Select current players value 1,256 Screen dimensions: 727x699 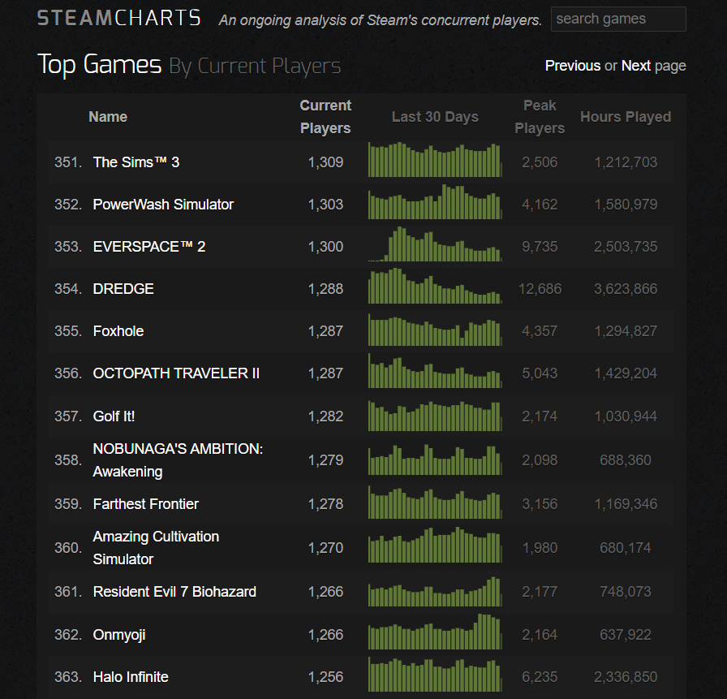325,677
